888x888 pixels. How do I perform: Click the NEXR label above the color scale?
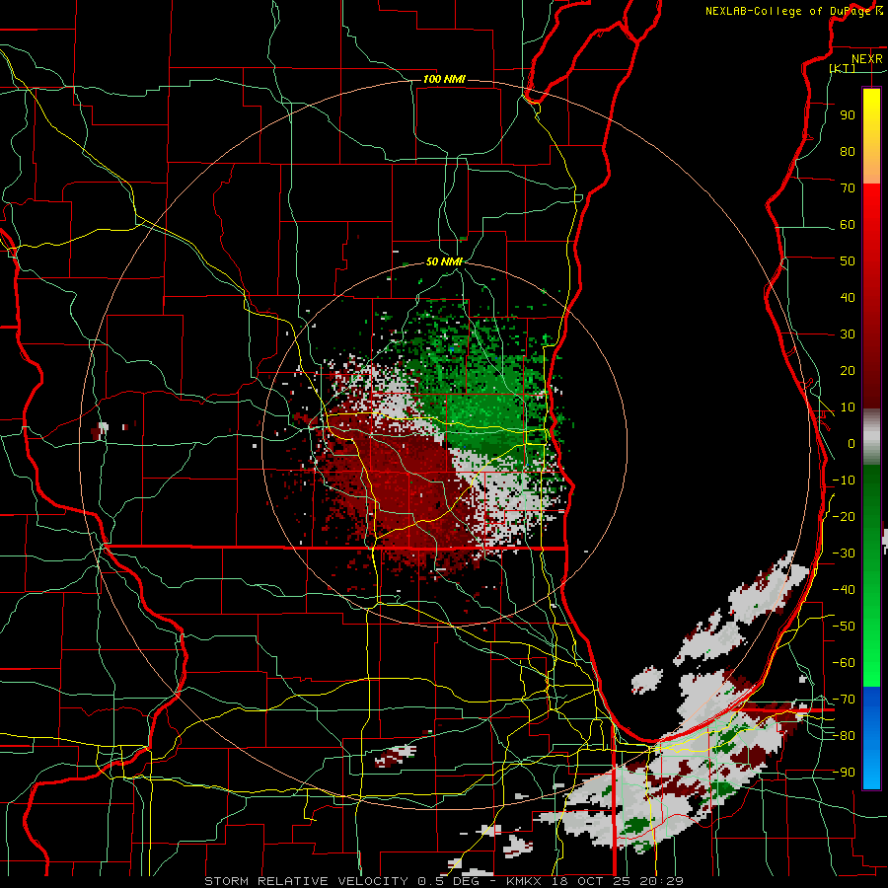coord(867,59)
